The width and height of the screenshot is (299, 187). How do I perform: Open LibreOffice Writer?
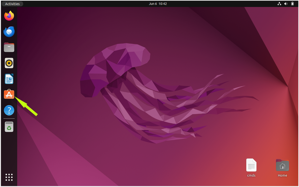[9, 79]
